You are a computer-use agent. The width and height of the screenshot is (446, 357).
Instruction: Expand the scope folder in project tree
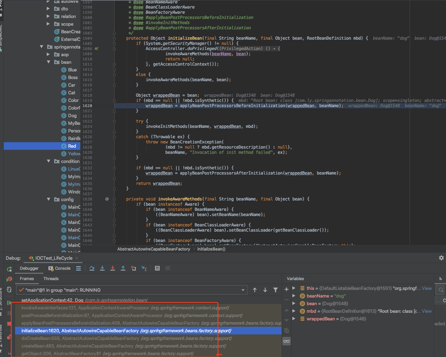48,24
